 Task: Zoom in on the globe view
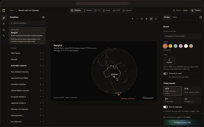click(x=132, y=19)
